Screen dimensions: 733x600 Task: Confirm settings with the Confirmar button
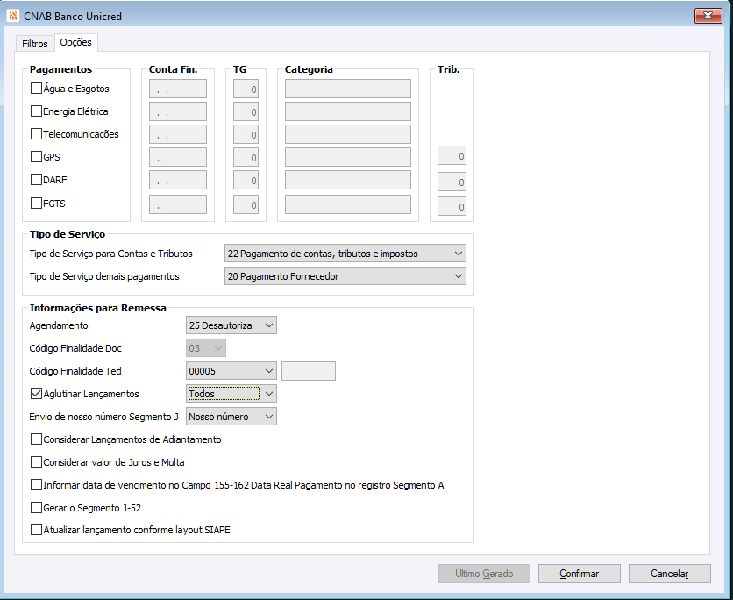580,574
